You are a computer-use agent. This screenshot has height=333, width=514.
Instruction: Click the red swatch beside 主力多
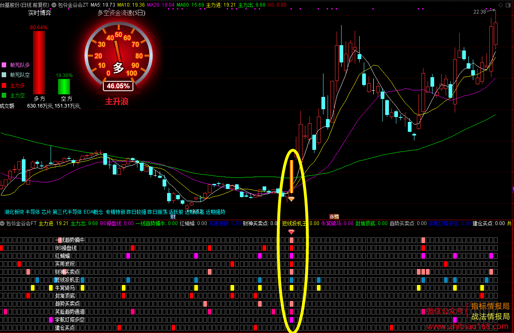click(4, 85)
